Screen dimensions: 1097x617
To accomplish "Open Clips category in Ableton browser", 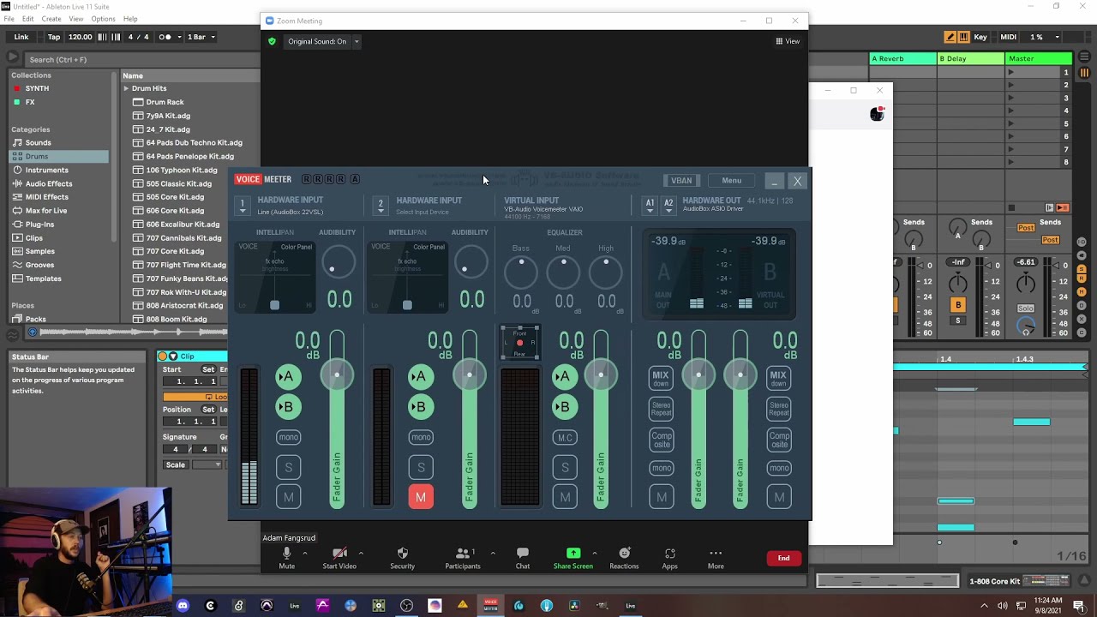I will click(x=34, y=238).
